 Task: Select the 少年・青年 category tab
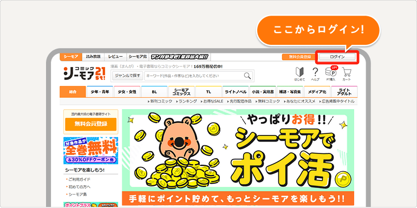point(100,92)
